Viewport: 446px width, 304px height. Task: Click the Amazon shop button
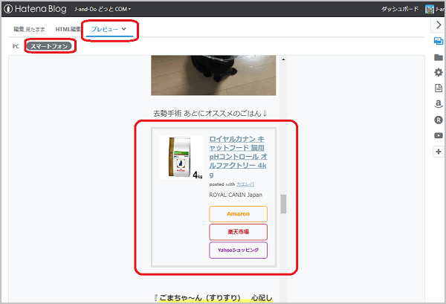coord(238,214)
